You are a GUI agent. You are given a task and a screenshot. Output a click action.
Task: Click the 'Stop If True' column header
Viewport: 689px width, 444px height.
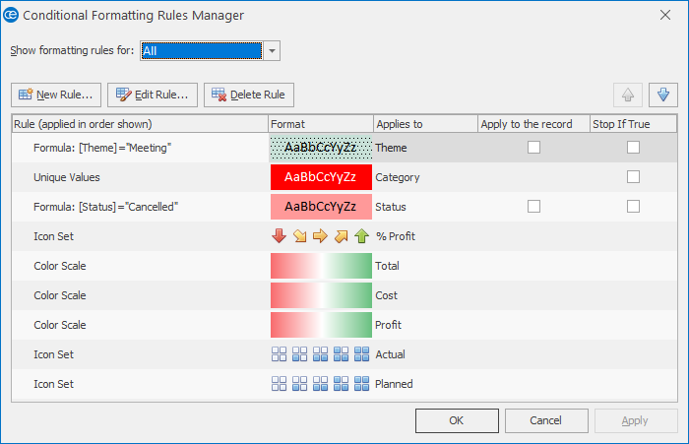633,124
